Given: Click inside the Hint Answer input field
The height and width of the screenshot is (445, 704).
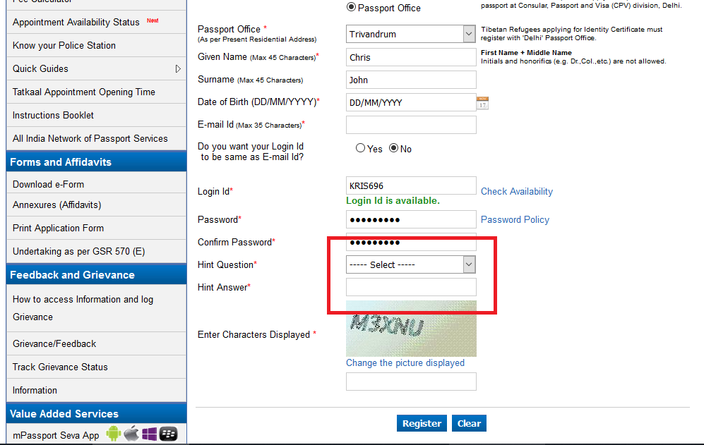Looking at the screenshot, I should [x=410, y=287].
